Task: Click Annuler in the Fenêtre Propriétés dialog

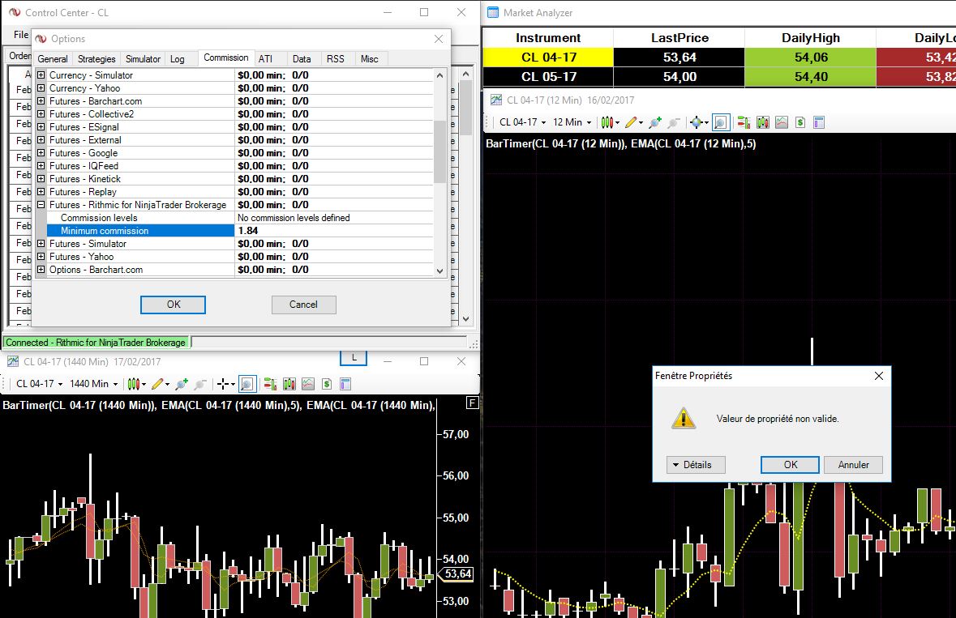Action: tap(854, 465)
